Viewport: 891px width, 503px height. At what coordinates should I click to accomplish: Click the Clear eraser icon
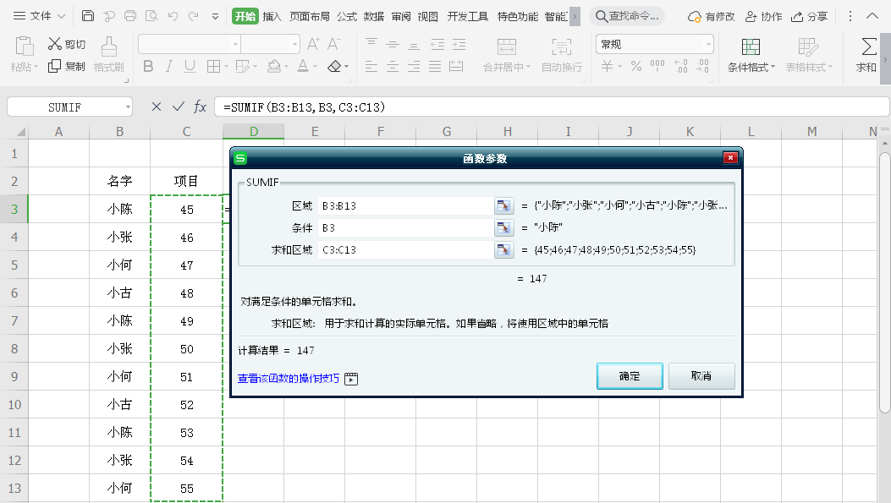tap(334, 67)
